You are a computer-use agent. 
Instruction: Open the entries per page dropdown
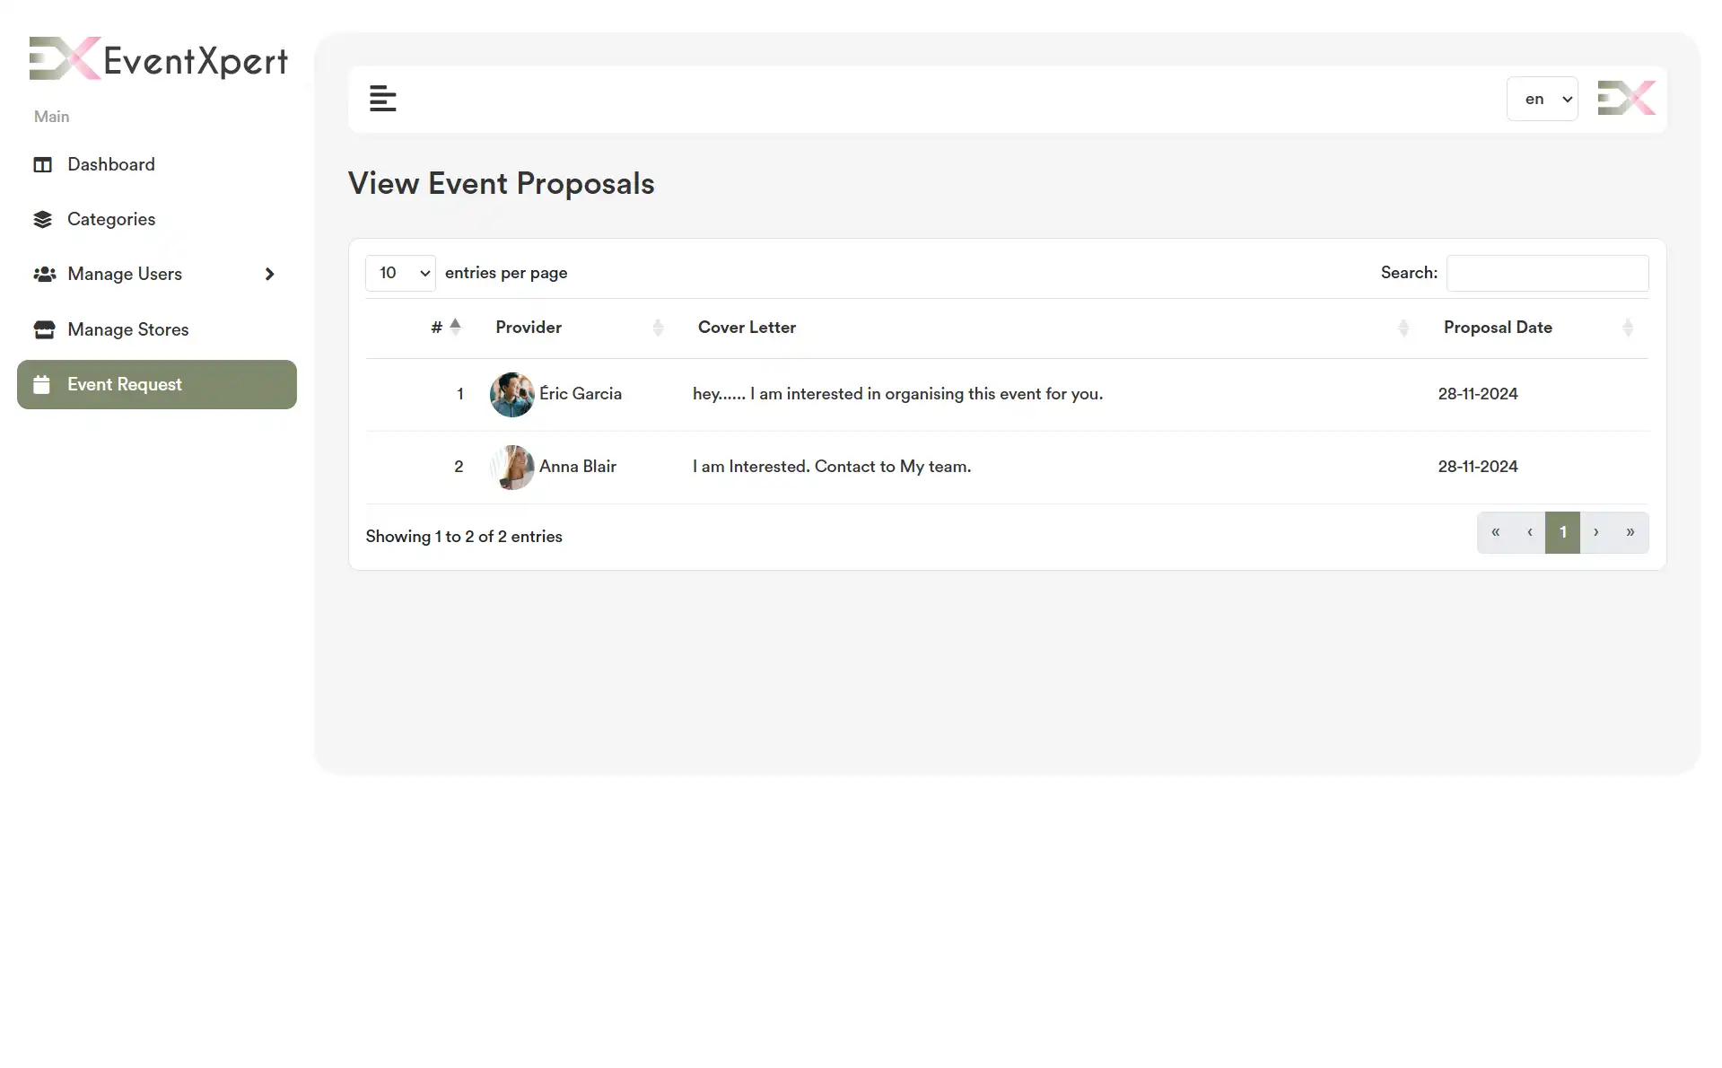(399, 272)
